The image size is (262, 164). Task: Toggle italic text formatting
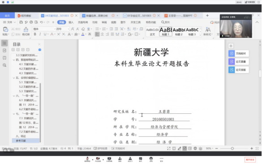(x=40, y=34)
